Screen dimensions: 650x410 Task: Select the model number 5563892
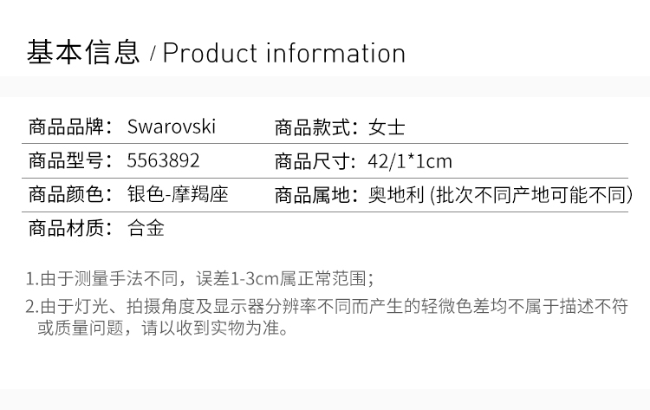click(x=163, y=161)
